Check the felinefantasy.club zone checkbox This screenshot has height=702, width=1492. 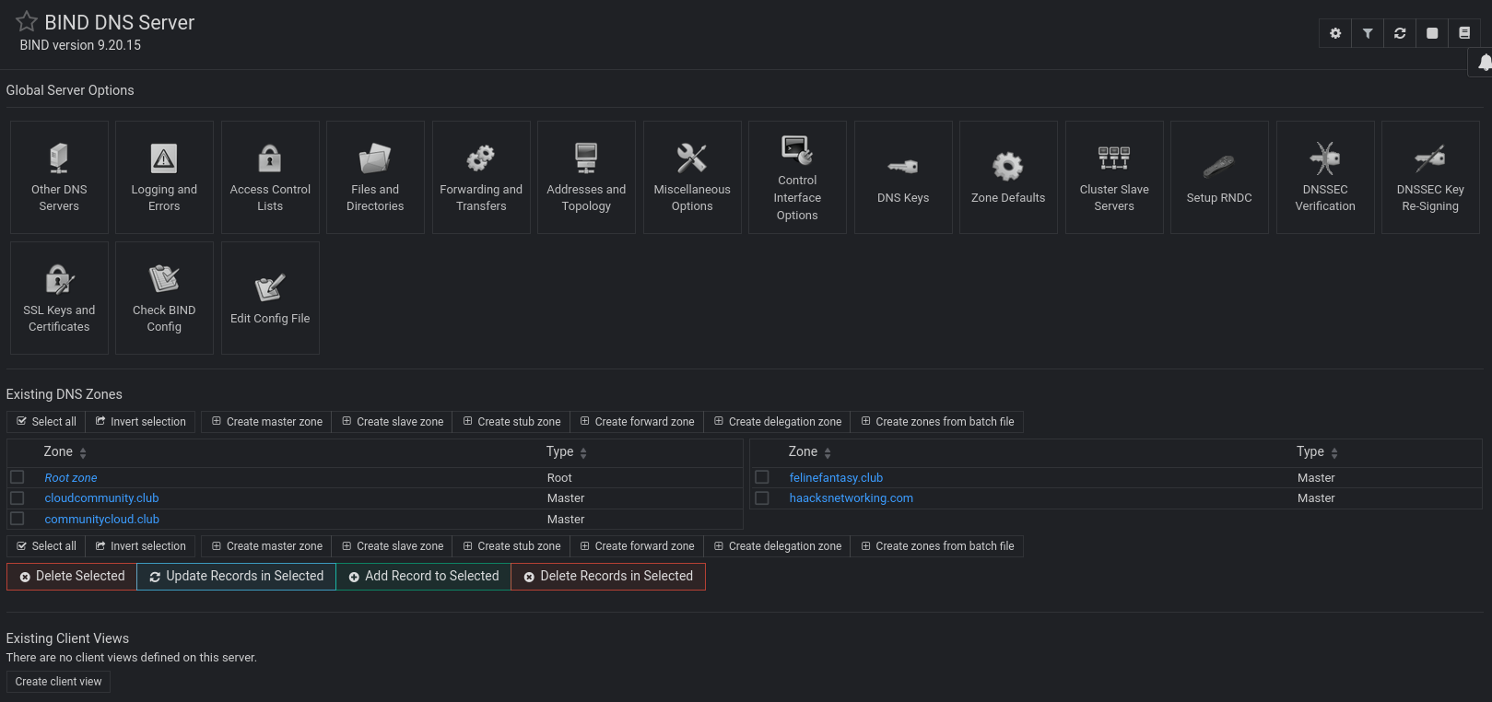coord(762,477)
